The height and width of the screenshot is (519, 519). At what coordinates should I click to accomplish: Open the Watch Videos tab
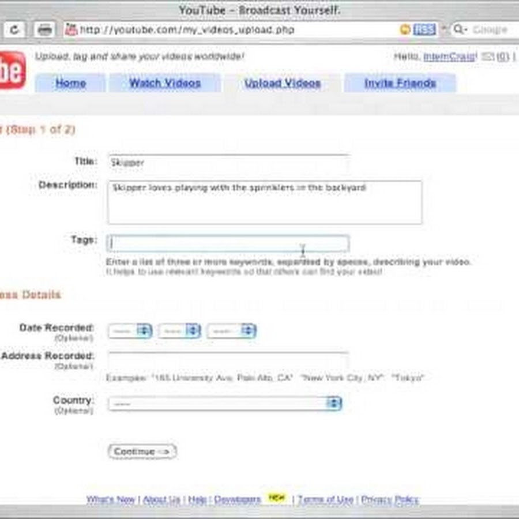coord(165,82)
